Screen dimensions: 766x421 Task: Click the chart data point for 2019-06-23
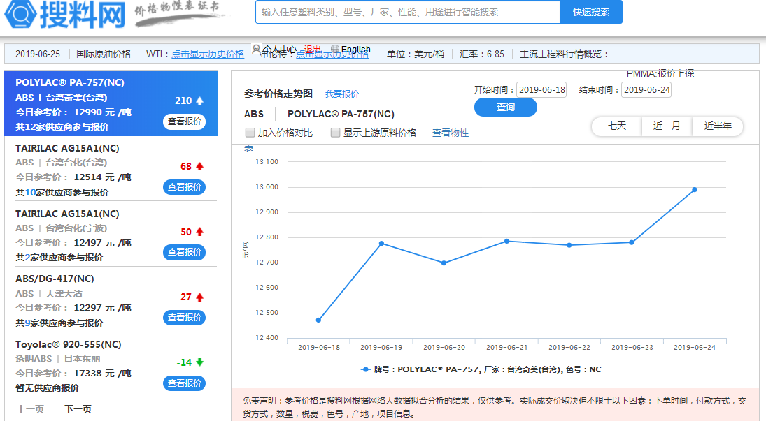click(x=632, y=242)
